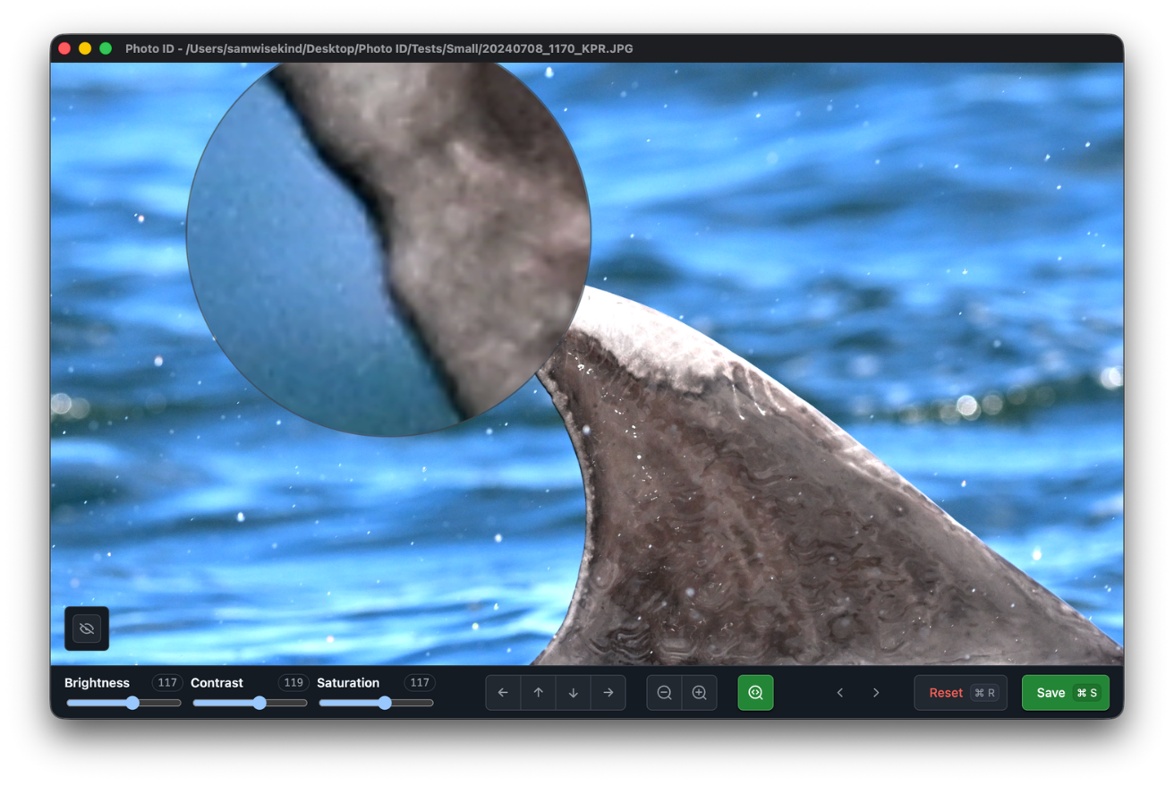Move the Saturation slider handle

click(385, 704)
